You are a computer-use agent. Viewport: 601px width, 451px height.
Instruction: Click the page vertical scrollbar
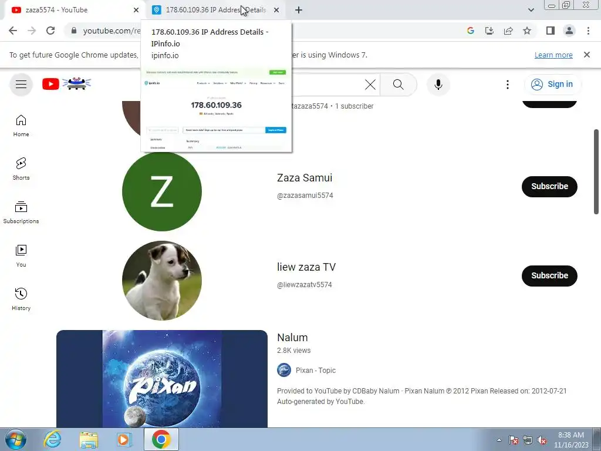[596, 172]
